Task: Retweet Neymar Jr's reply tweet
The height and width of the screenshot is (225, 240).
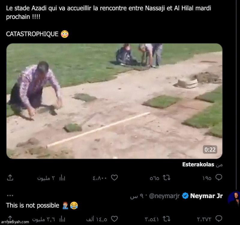Action: pyautogui.click(x=166, y=219)
